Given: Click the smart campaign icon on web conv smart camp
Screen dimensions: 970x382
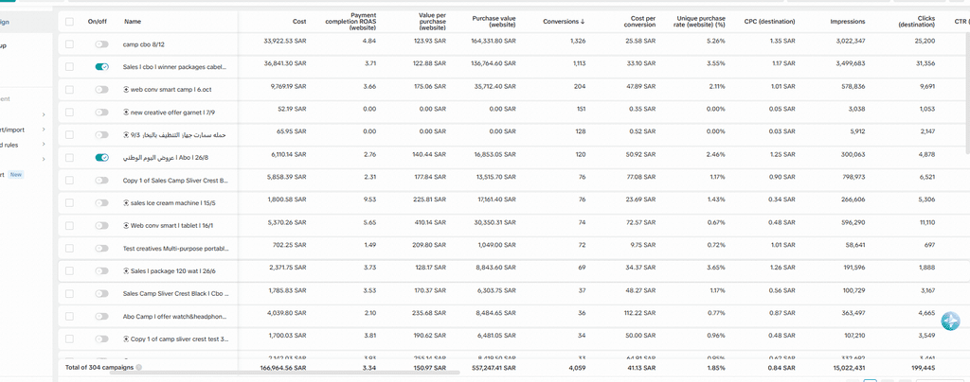Looking at the screenshot, I should 127,88.
